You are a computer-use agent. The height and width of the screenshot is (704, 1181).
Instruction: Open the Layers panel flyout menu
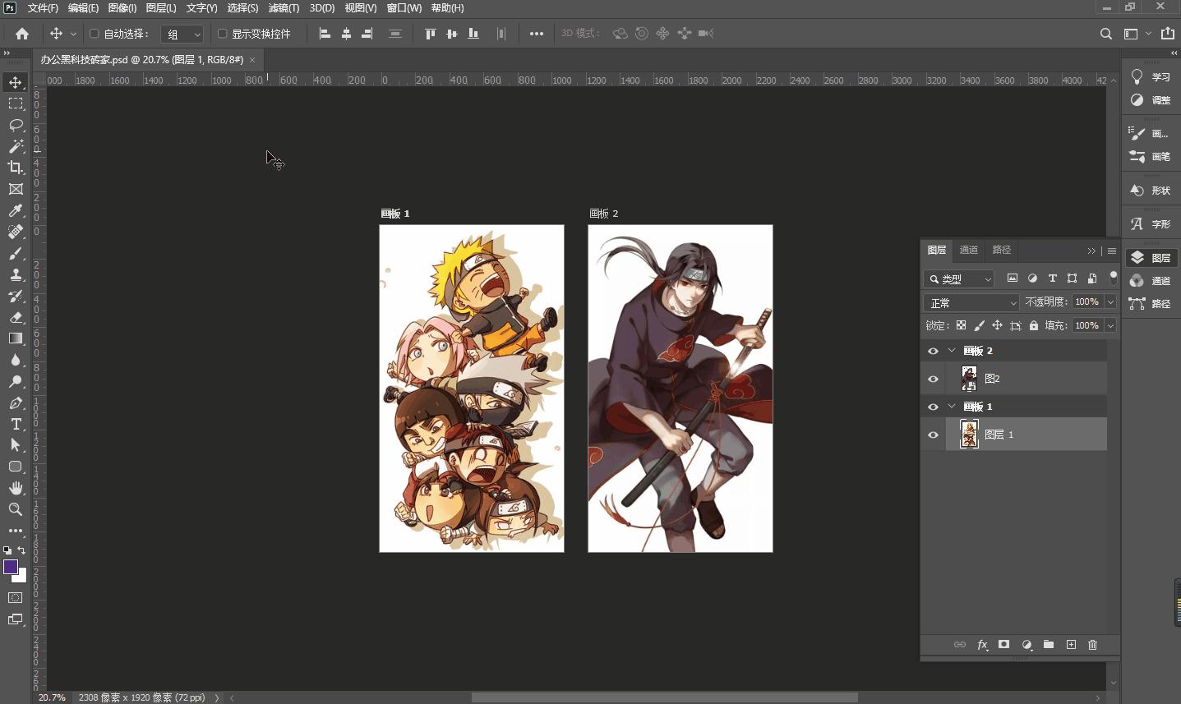coord(1112,251)
